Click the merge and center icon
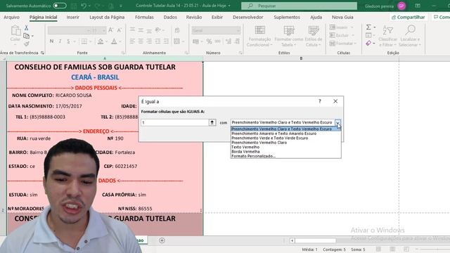The image size is (450, 253). (x=176, y=41)
